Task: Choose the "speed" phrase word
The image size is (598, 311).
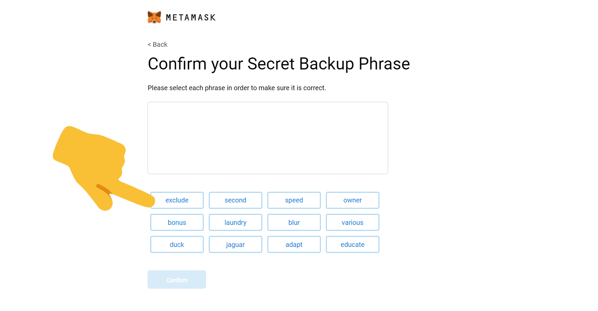Action: click(x=294, y=200)
